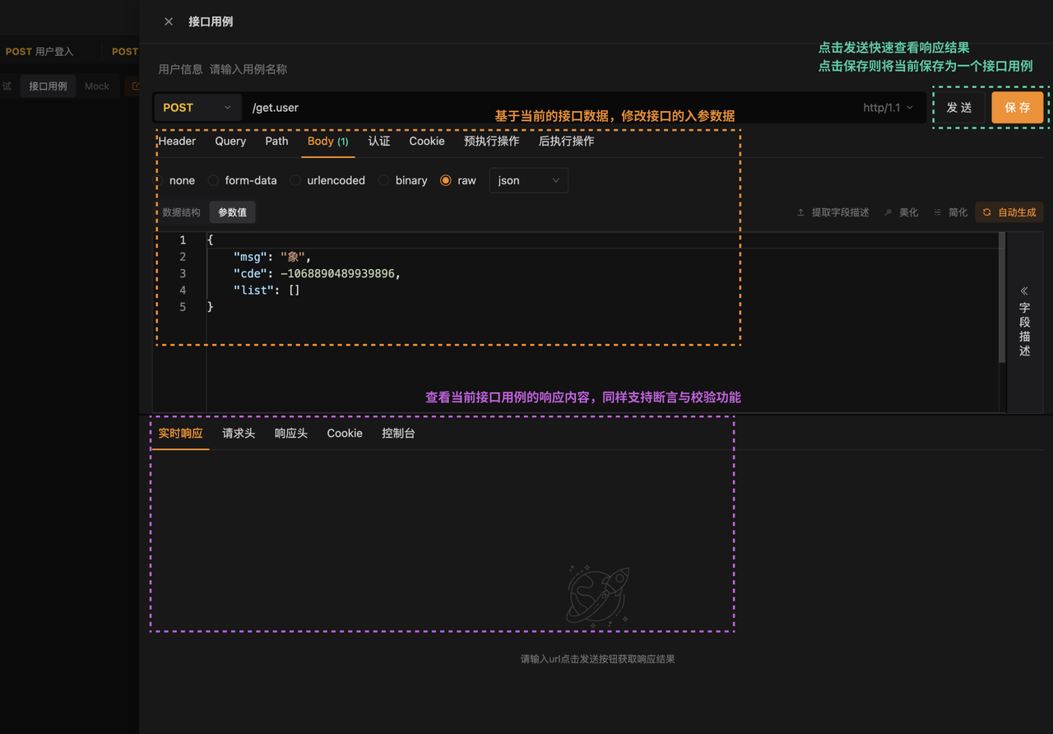Open the request Cookie tab beside 认证
This screenshot has width=1053, height=734.
[427, 141]
